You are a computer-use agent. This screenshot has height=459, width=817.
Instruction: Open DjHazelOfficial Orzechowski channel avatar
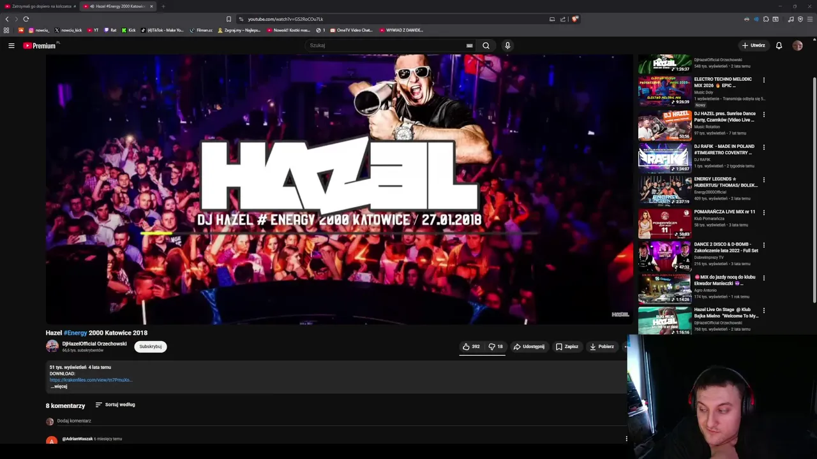52,346
